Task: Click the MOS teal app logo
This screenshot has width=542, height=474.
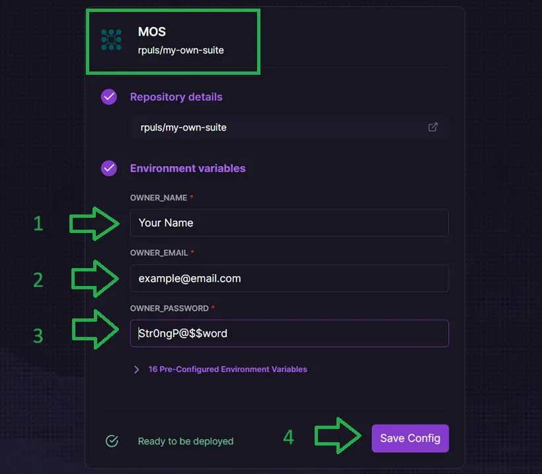Action: pos(111,40)
